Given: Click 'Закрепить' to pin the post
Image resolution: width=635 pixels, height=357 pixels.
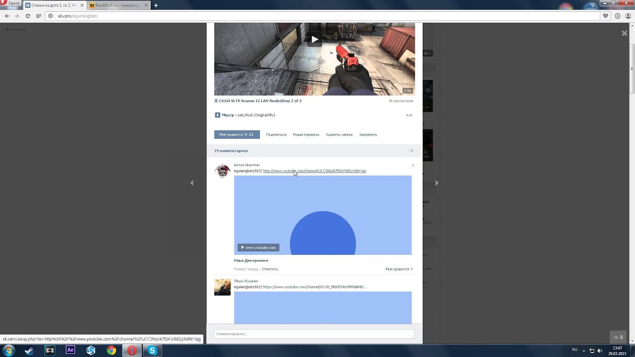Looking at the screenshot, I should (368, 134).
